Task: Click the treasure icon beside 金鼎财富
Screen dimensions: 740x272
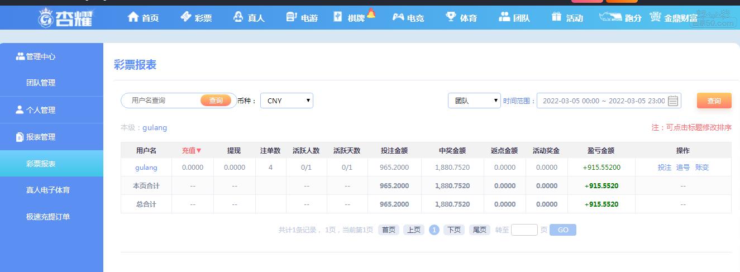Action: (x=656, y=17)
